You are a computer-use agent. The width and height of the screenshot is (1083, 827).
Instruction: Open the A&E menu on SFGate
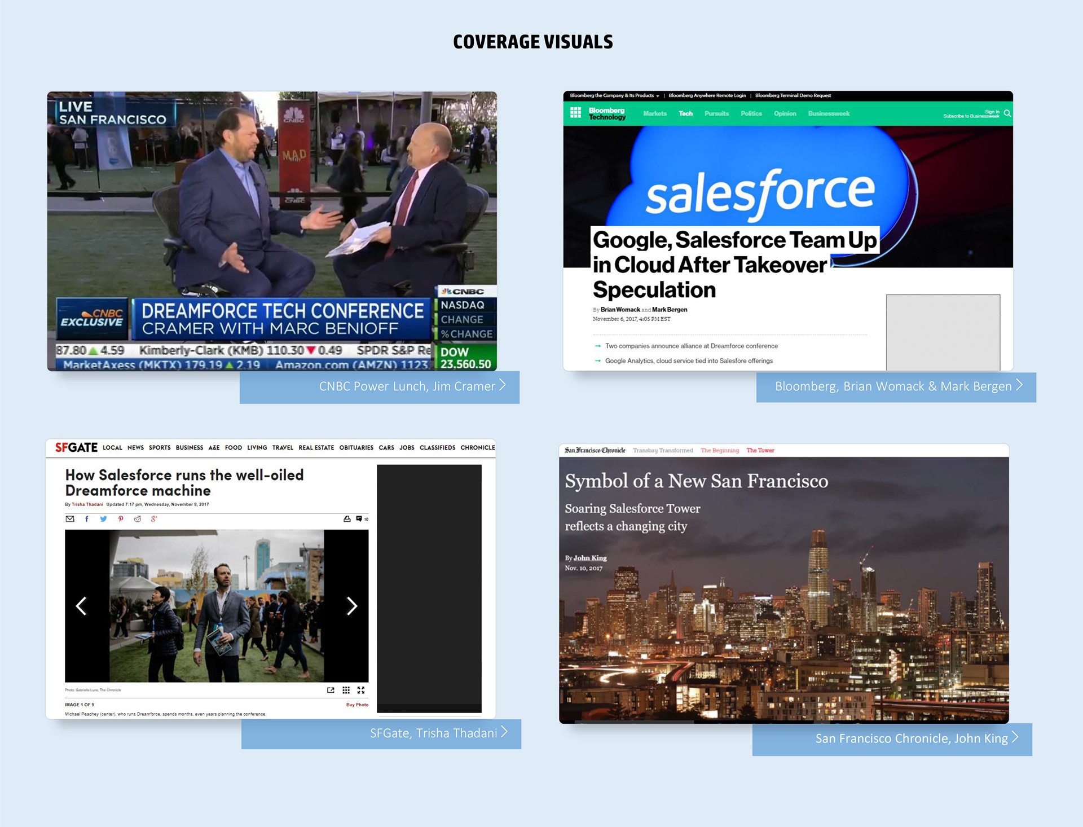point(214,448)
